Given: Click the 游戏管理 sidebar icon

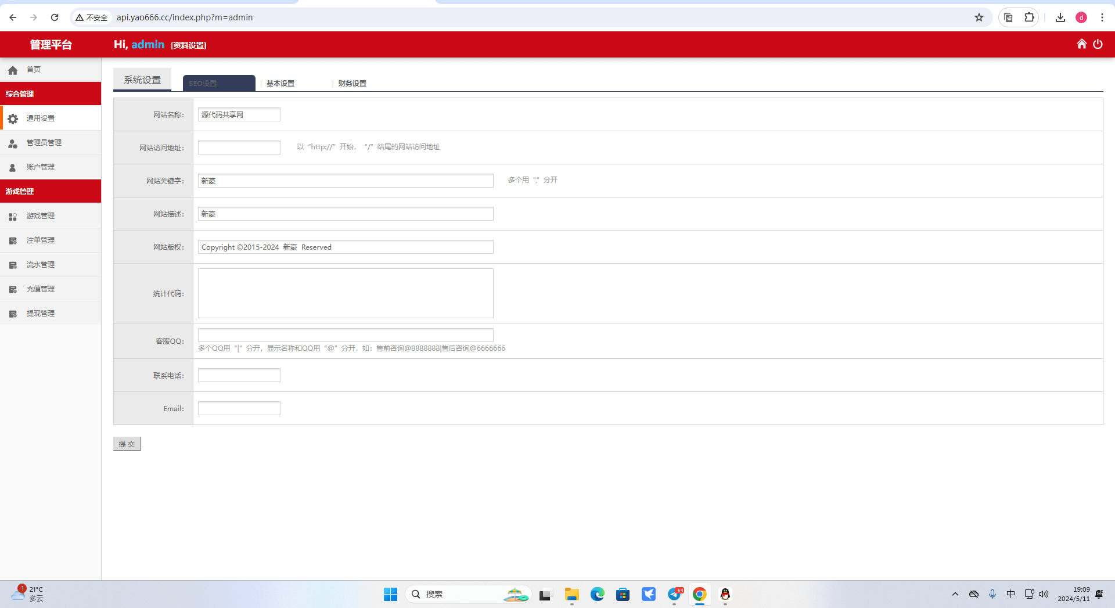Looking at the screenshot, I should 13,216.
